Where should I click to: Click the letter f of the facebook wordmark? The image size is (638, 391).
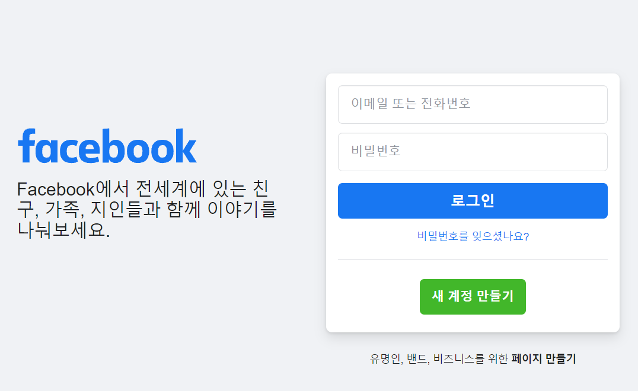tap(27, 146)
